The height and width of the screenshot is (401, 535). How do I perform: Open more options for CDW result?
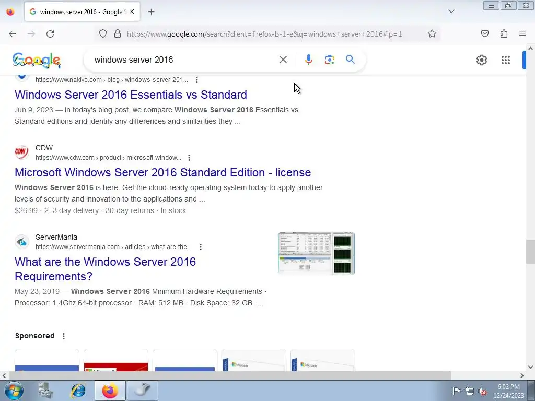point(189,158)
